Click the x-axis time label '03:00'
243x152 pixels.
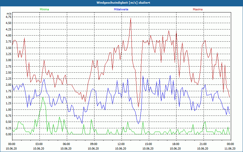tap(39, 144)
